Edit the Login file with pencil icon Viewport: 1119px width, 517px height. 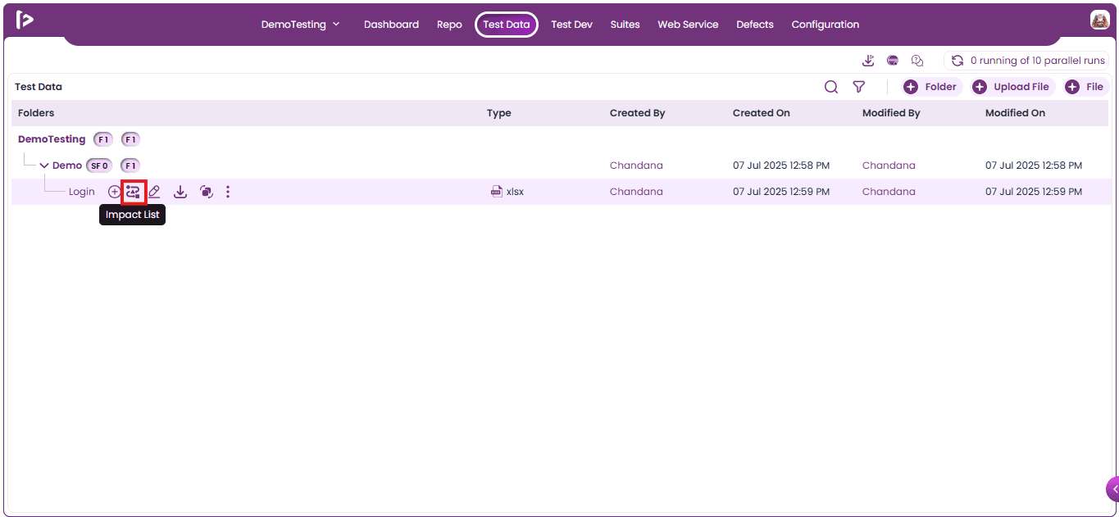pyautogui.click(x=154, y=192)
